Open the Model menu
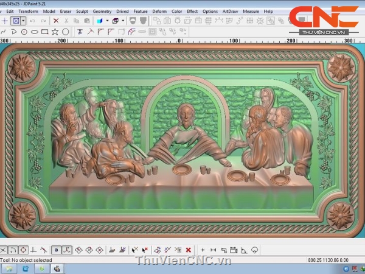Viewport: 365px width, 274px height. 49,11
